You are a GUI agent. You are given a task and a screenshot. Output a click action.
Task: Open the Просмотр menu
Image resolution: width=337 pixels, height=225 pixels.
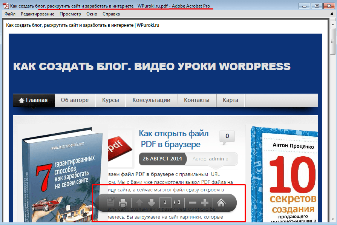pos(70,14)
